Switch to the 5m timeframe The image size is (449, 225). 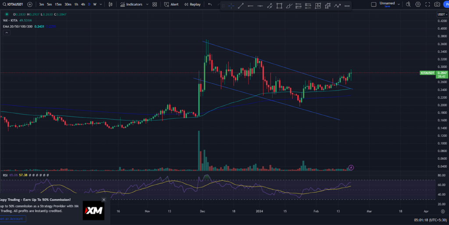[x=50, y=4]
